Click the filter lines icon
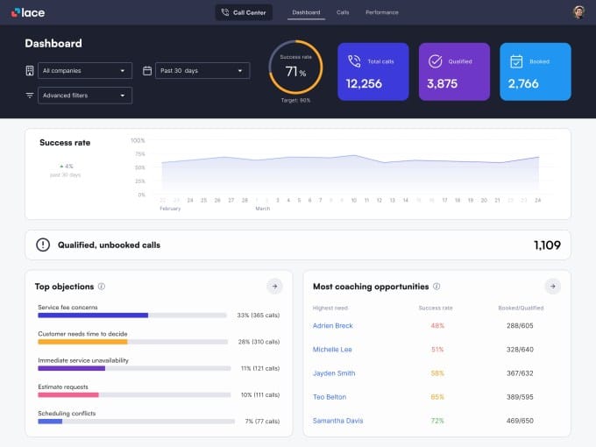 pos(30,95)
